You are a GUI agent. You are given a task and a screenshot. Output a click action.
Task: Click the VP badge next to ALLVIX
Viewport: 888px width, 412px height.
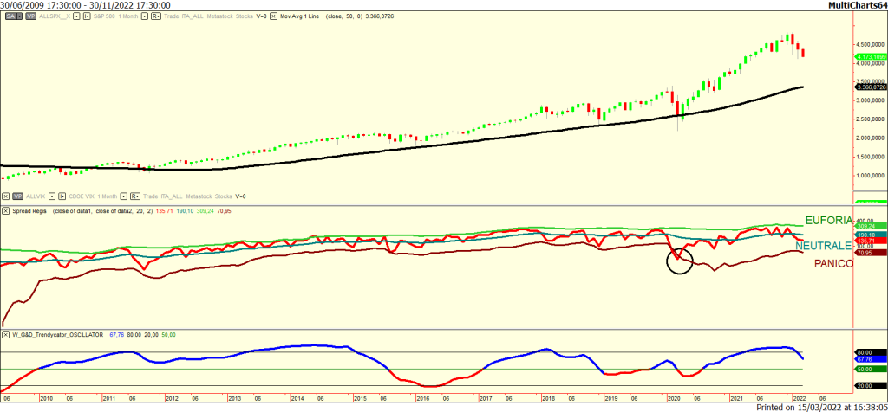(x=16, y=196)
